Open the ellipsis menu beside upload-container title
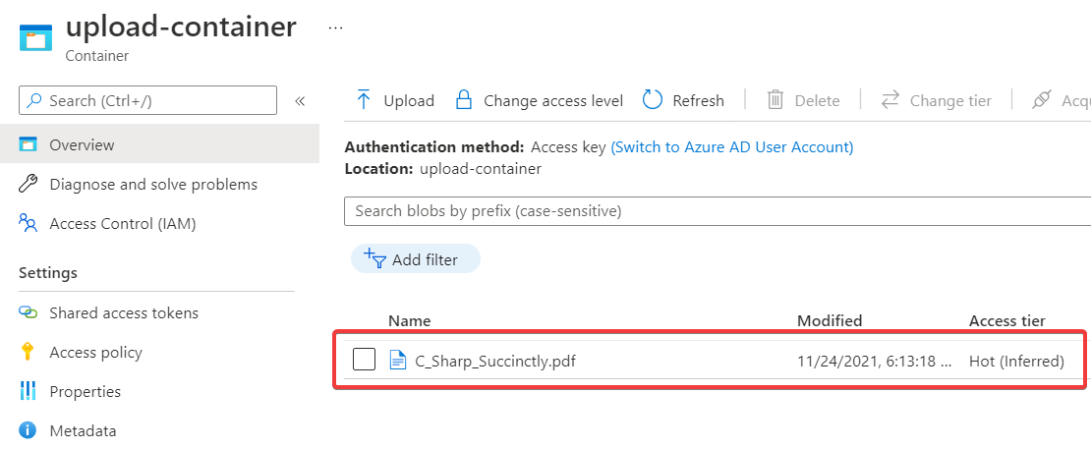This screenshot has height=450, width=1091. pos(336,28)
